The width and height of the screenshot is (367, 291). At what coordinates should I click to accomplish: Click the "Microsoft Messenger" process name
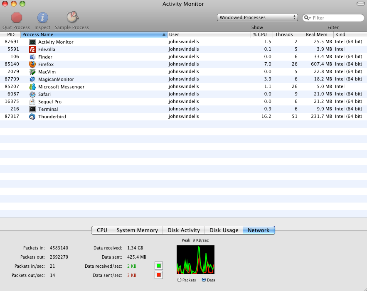point(62,87)
